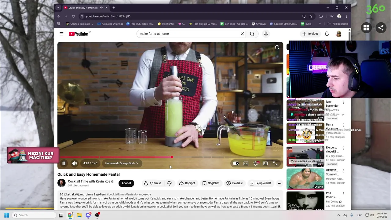Open the All Bookmarks folder
The height and width of the screenshot is (220, 391).
point(338,24)
